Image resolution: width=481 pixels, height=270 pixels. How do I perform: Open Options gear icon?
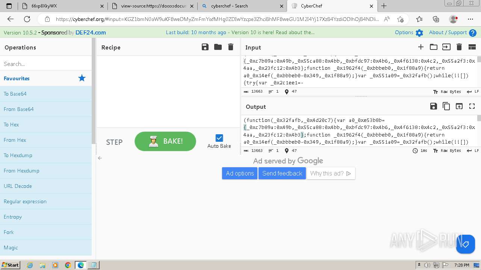[419, 33]
